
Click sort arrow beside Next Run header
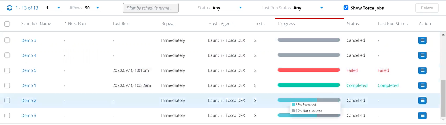tap(65, 23)
